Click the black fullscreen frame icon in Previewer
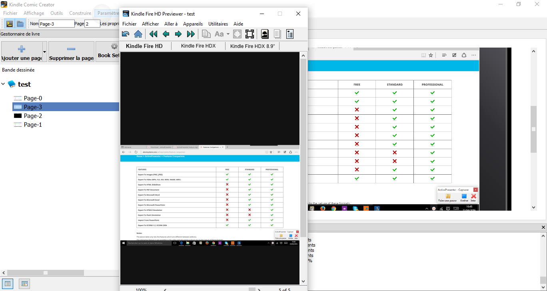The width and height of the screenshot is (547, 291). 250,34
